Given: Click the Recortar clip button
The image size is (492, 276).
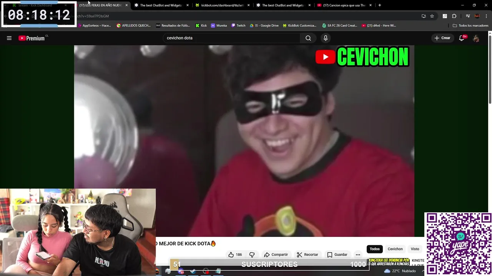Looking at the screenshot, I should pos(307,255).
